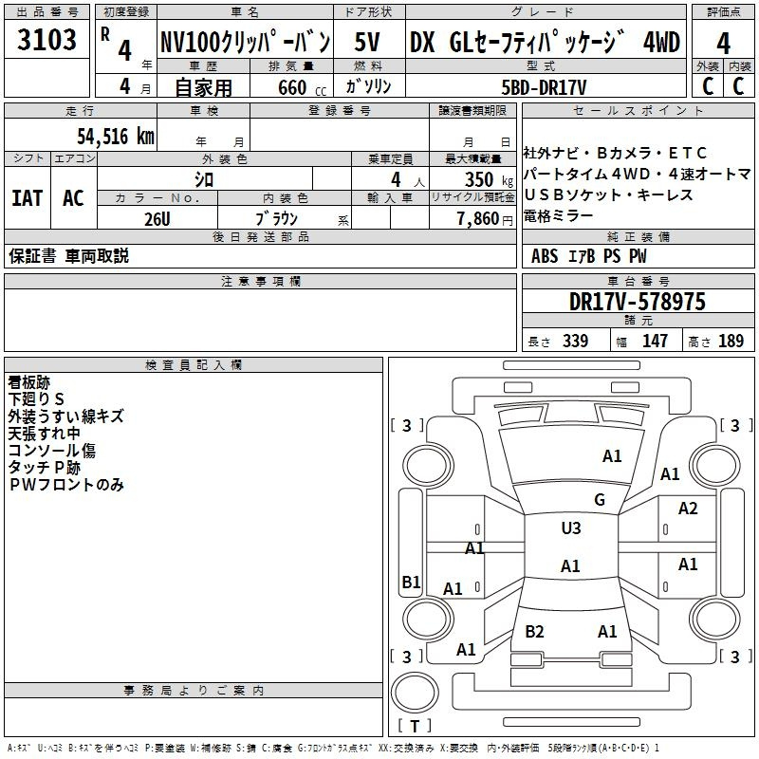This screenshot has width=759, height=759.
Task: Select inspector note 下廻りS
Action: point(36,399)
